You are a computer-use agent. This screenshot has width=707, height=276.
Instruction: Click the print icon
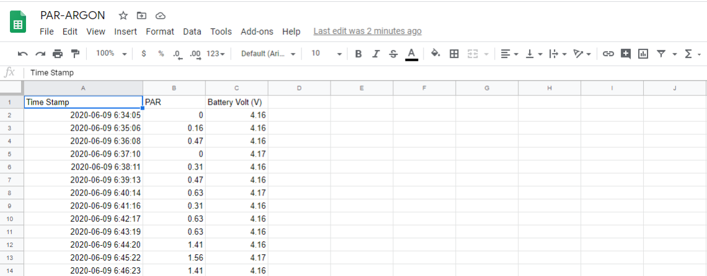pyautogui.click(x=58, y=54)
